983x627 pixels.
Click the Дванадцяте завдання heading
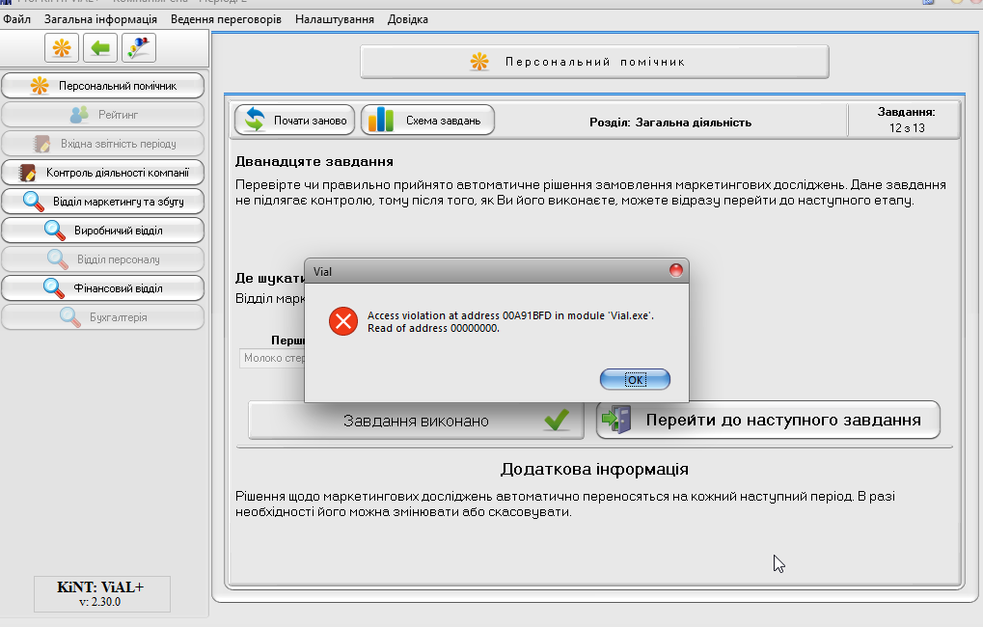coord(314,161)
